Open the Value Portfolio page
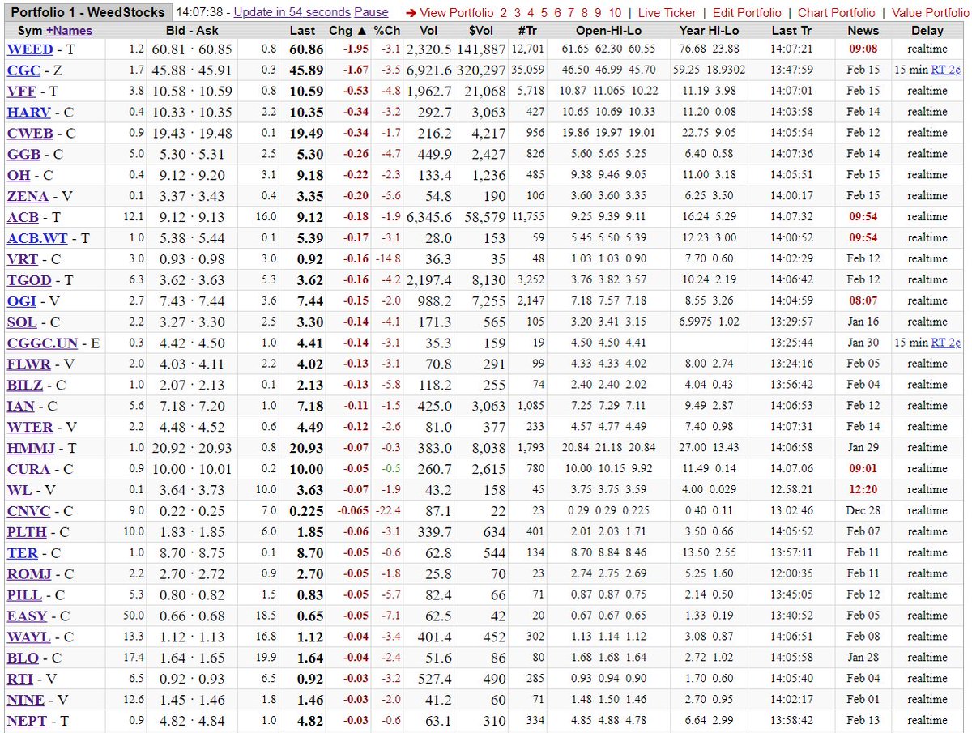This screenshot has height=733, width=972. (930, 13)
